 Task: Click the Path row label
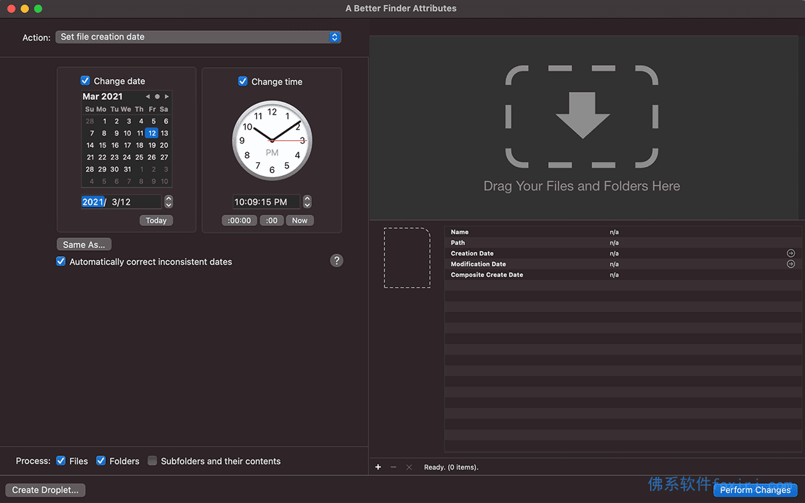458,243
